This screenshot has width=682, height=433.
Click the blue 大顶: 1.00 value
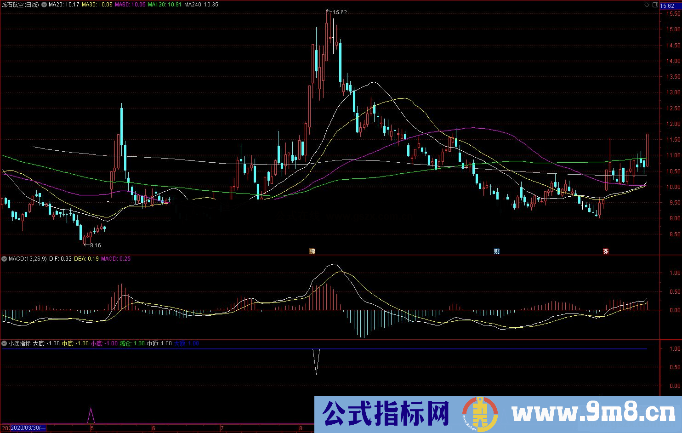click(187, 343)
